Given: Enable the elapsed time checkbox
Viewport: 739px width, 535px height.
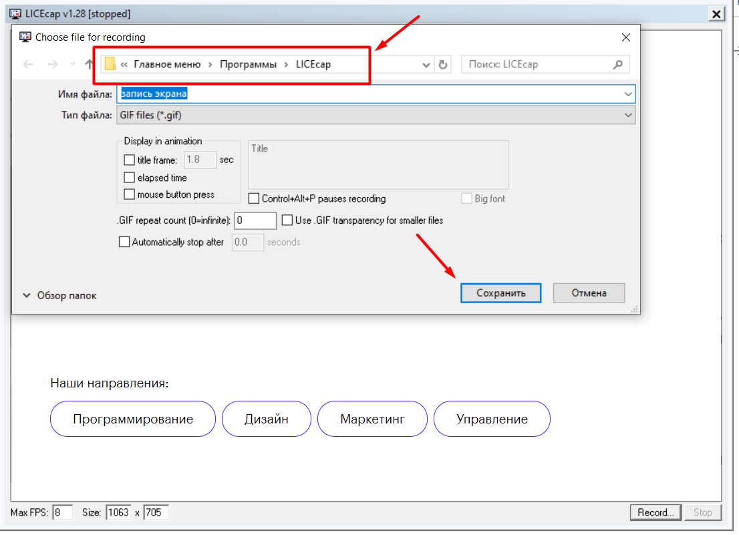Looking at the screenshot, I should point(129,178).
